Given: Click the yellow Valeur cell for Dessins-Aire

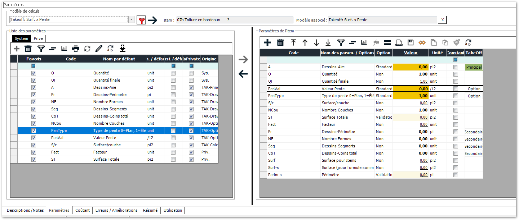Looking at the screenshot, I should pyautogui.click(x=410, y=67).
